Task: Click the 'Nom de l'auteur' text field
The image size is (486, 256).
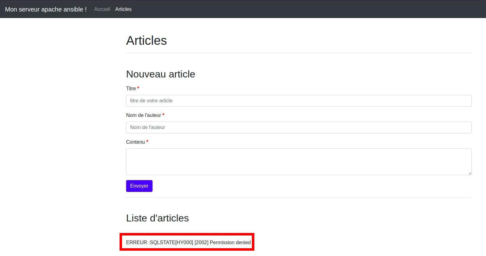Action: point(299,128)
